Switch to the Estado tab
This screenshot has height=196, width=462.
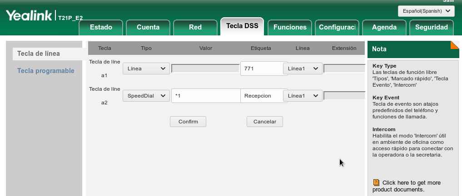click(x=101, y=27)
